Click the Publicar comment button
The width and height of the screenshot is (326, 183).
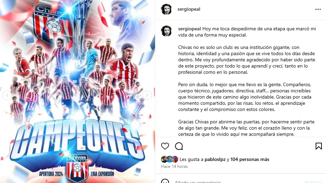tap(313, 182)
